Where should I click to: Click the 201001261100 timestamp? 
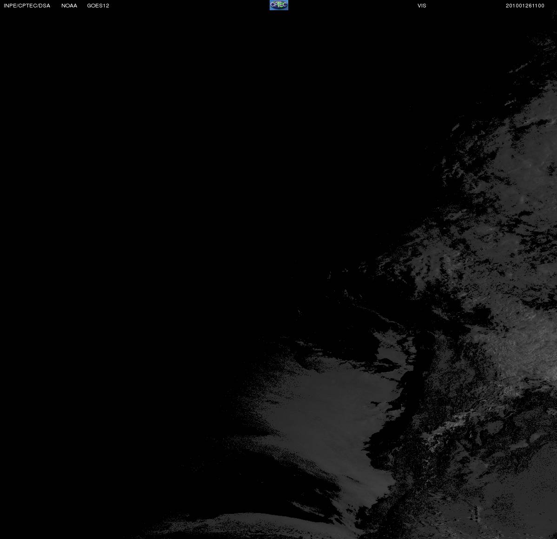[x=525, y=6]
